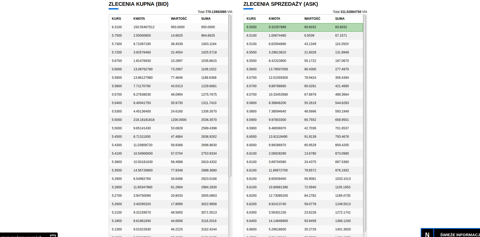Click WARTOŚĆ header in ASK table

pyautogui.click(x=312, y=19)
